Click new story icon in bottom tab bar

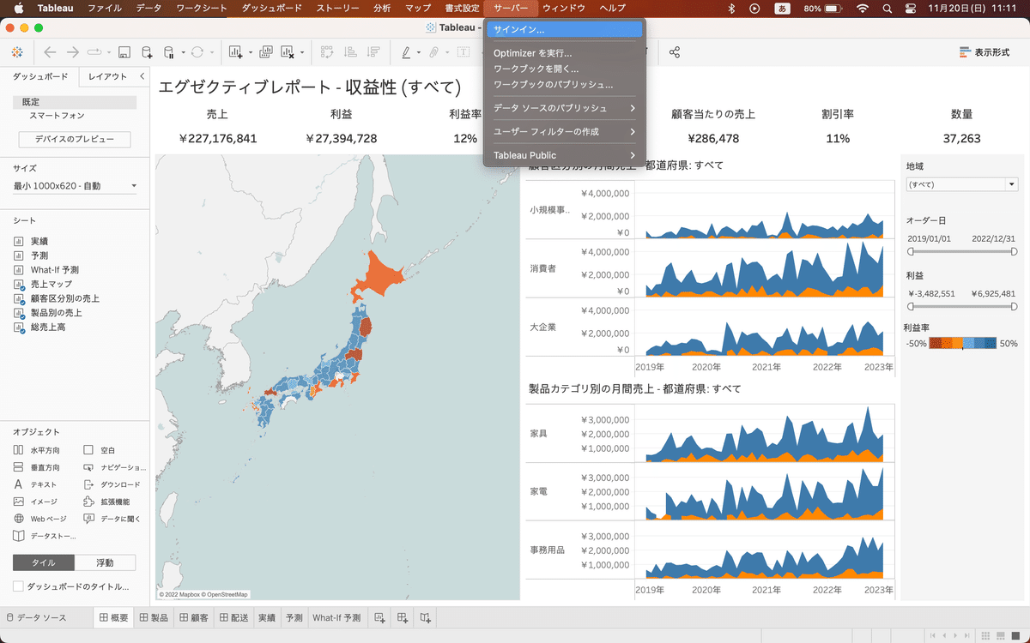coord(426,617)
